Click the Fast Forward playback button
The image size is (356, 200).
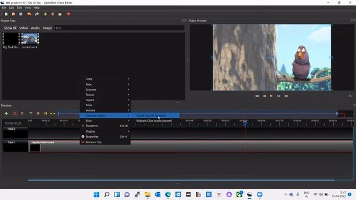[x=279, y=96]
